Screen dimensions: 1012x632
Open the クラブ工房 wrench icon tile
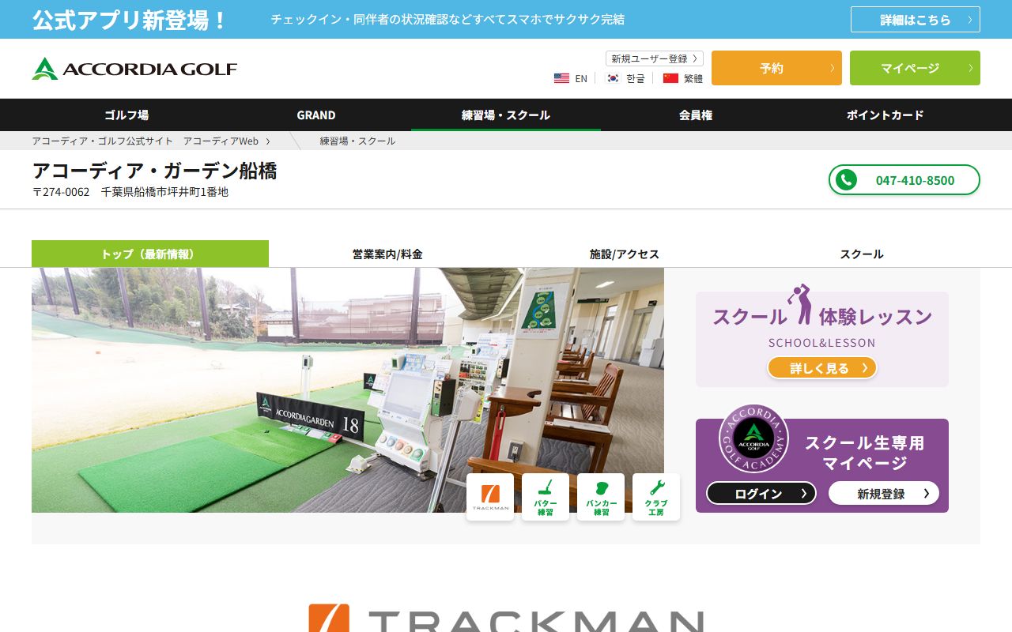(x=656, y=497)
